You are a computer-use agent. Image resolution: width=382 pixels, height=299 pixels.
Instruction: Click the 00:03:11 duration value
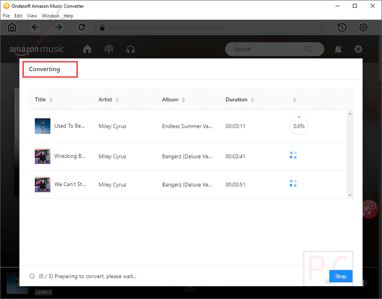(235, 126)
